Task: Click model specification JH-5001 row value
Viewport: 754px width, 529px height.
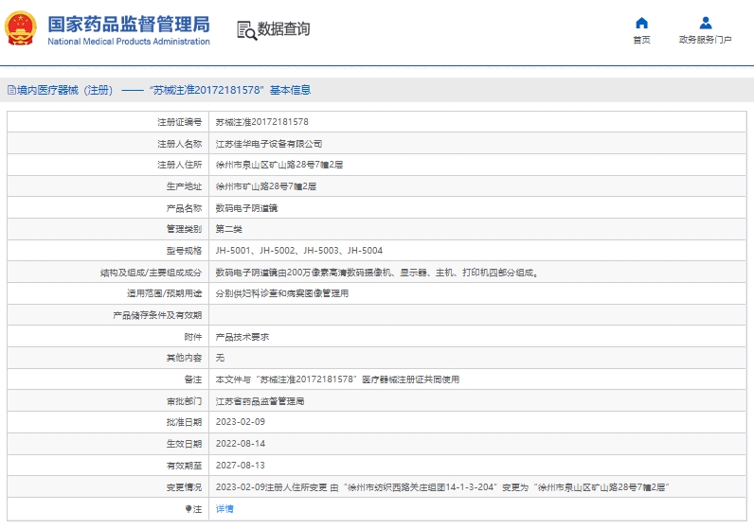Action: click(298, 251)
